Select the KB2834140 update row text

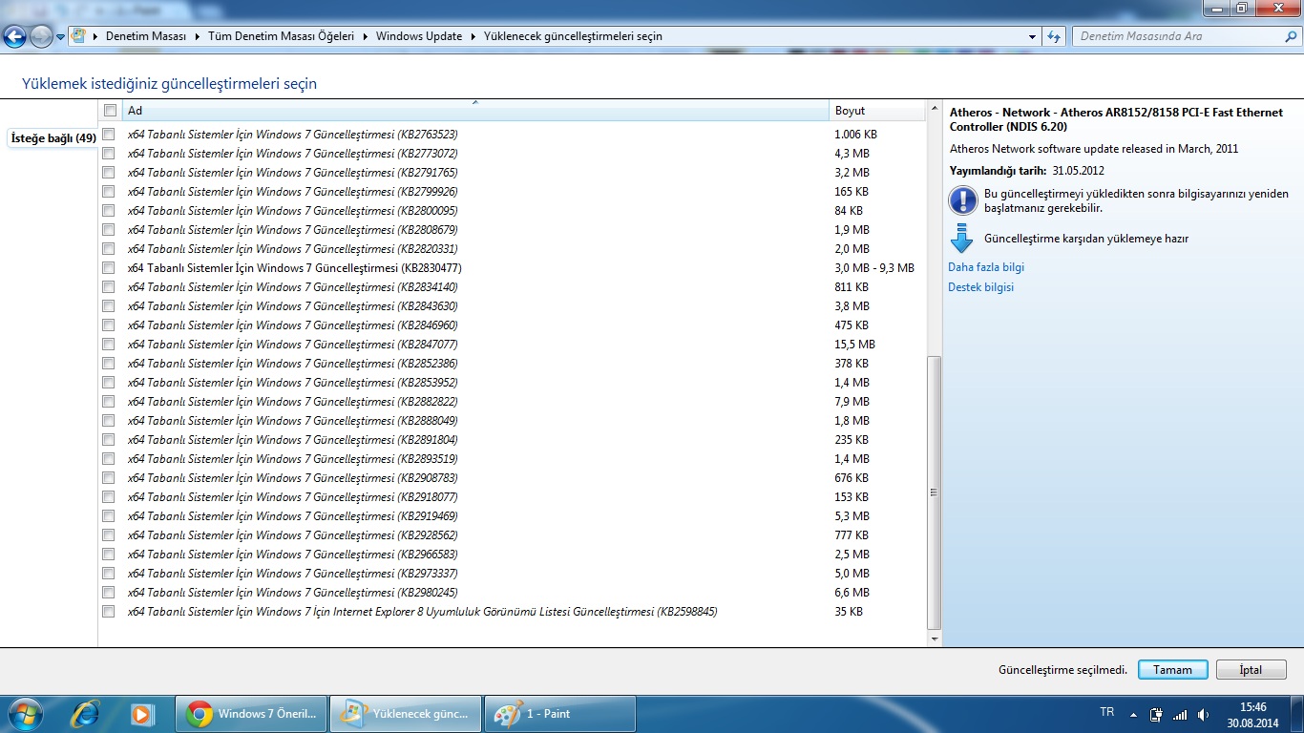tap(293, 286)
